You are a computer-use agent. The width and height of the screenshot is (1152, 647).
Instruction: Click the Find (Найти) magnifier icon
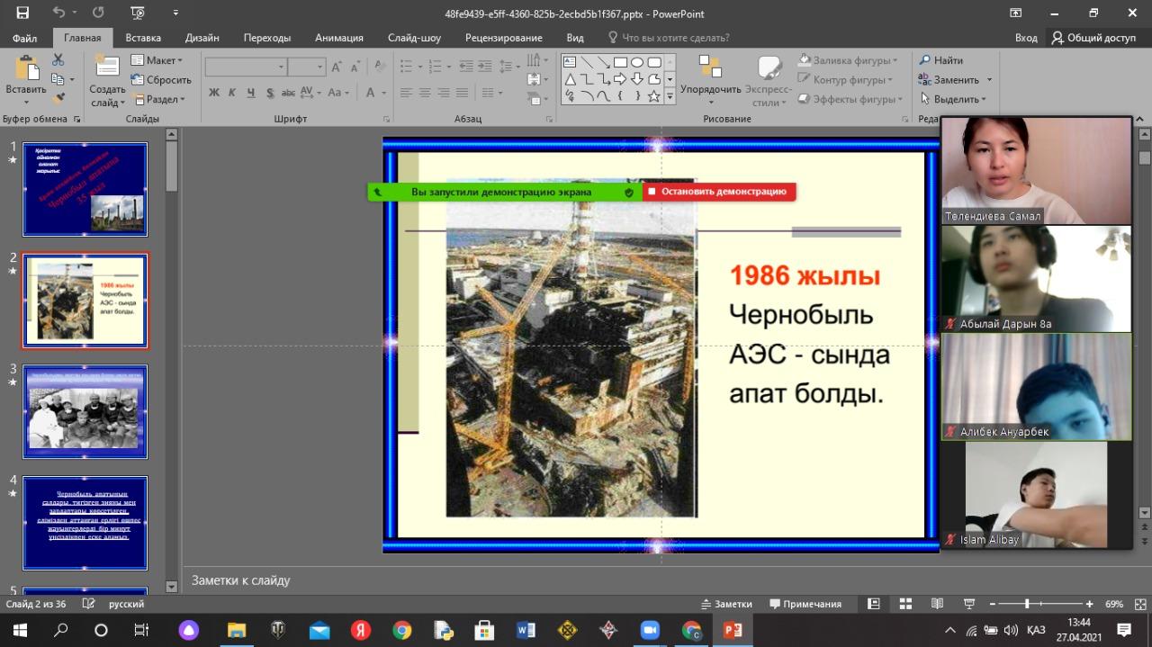pos(924,60)
